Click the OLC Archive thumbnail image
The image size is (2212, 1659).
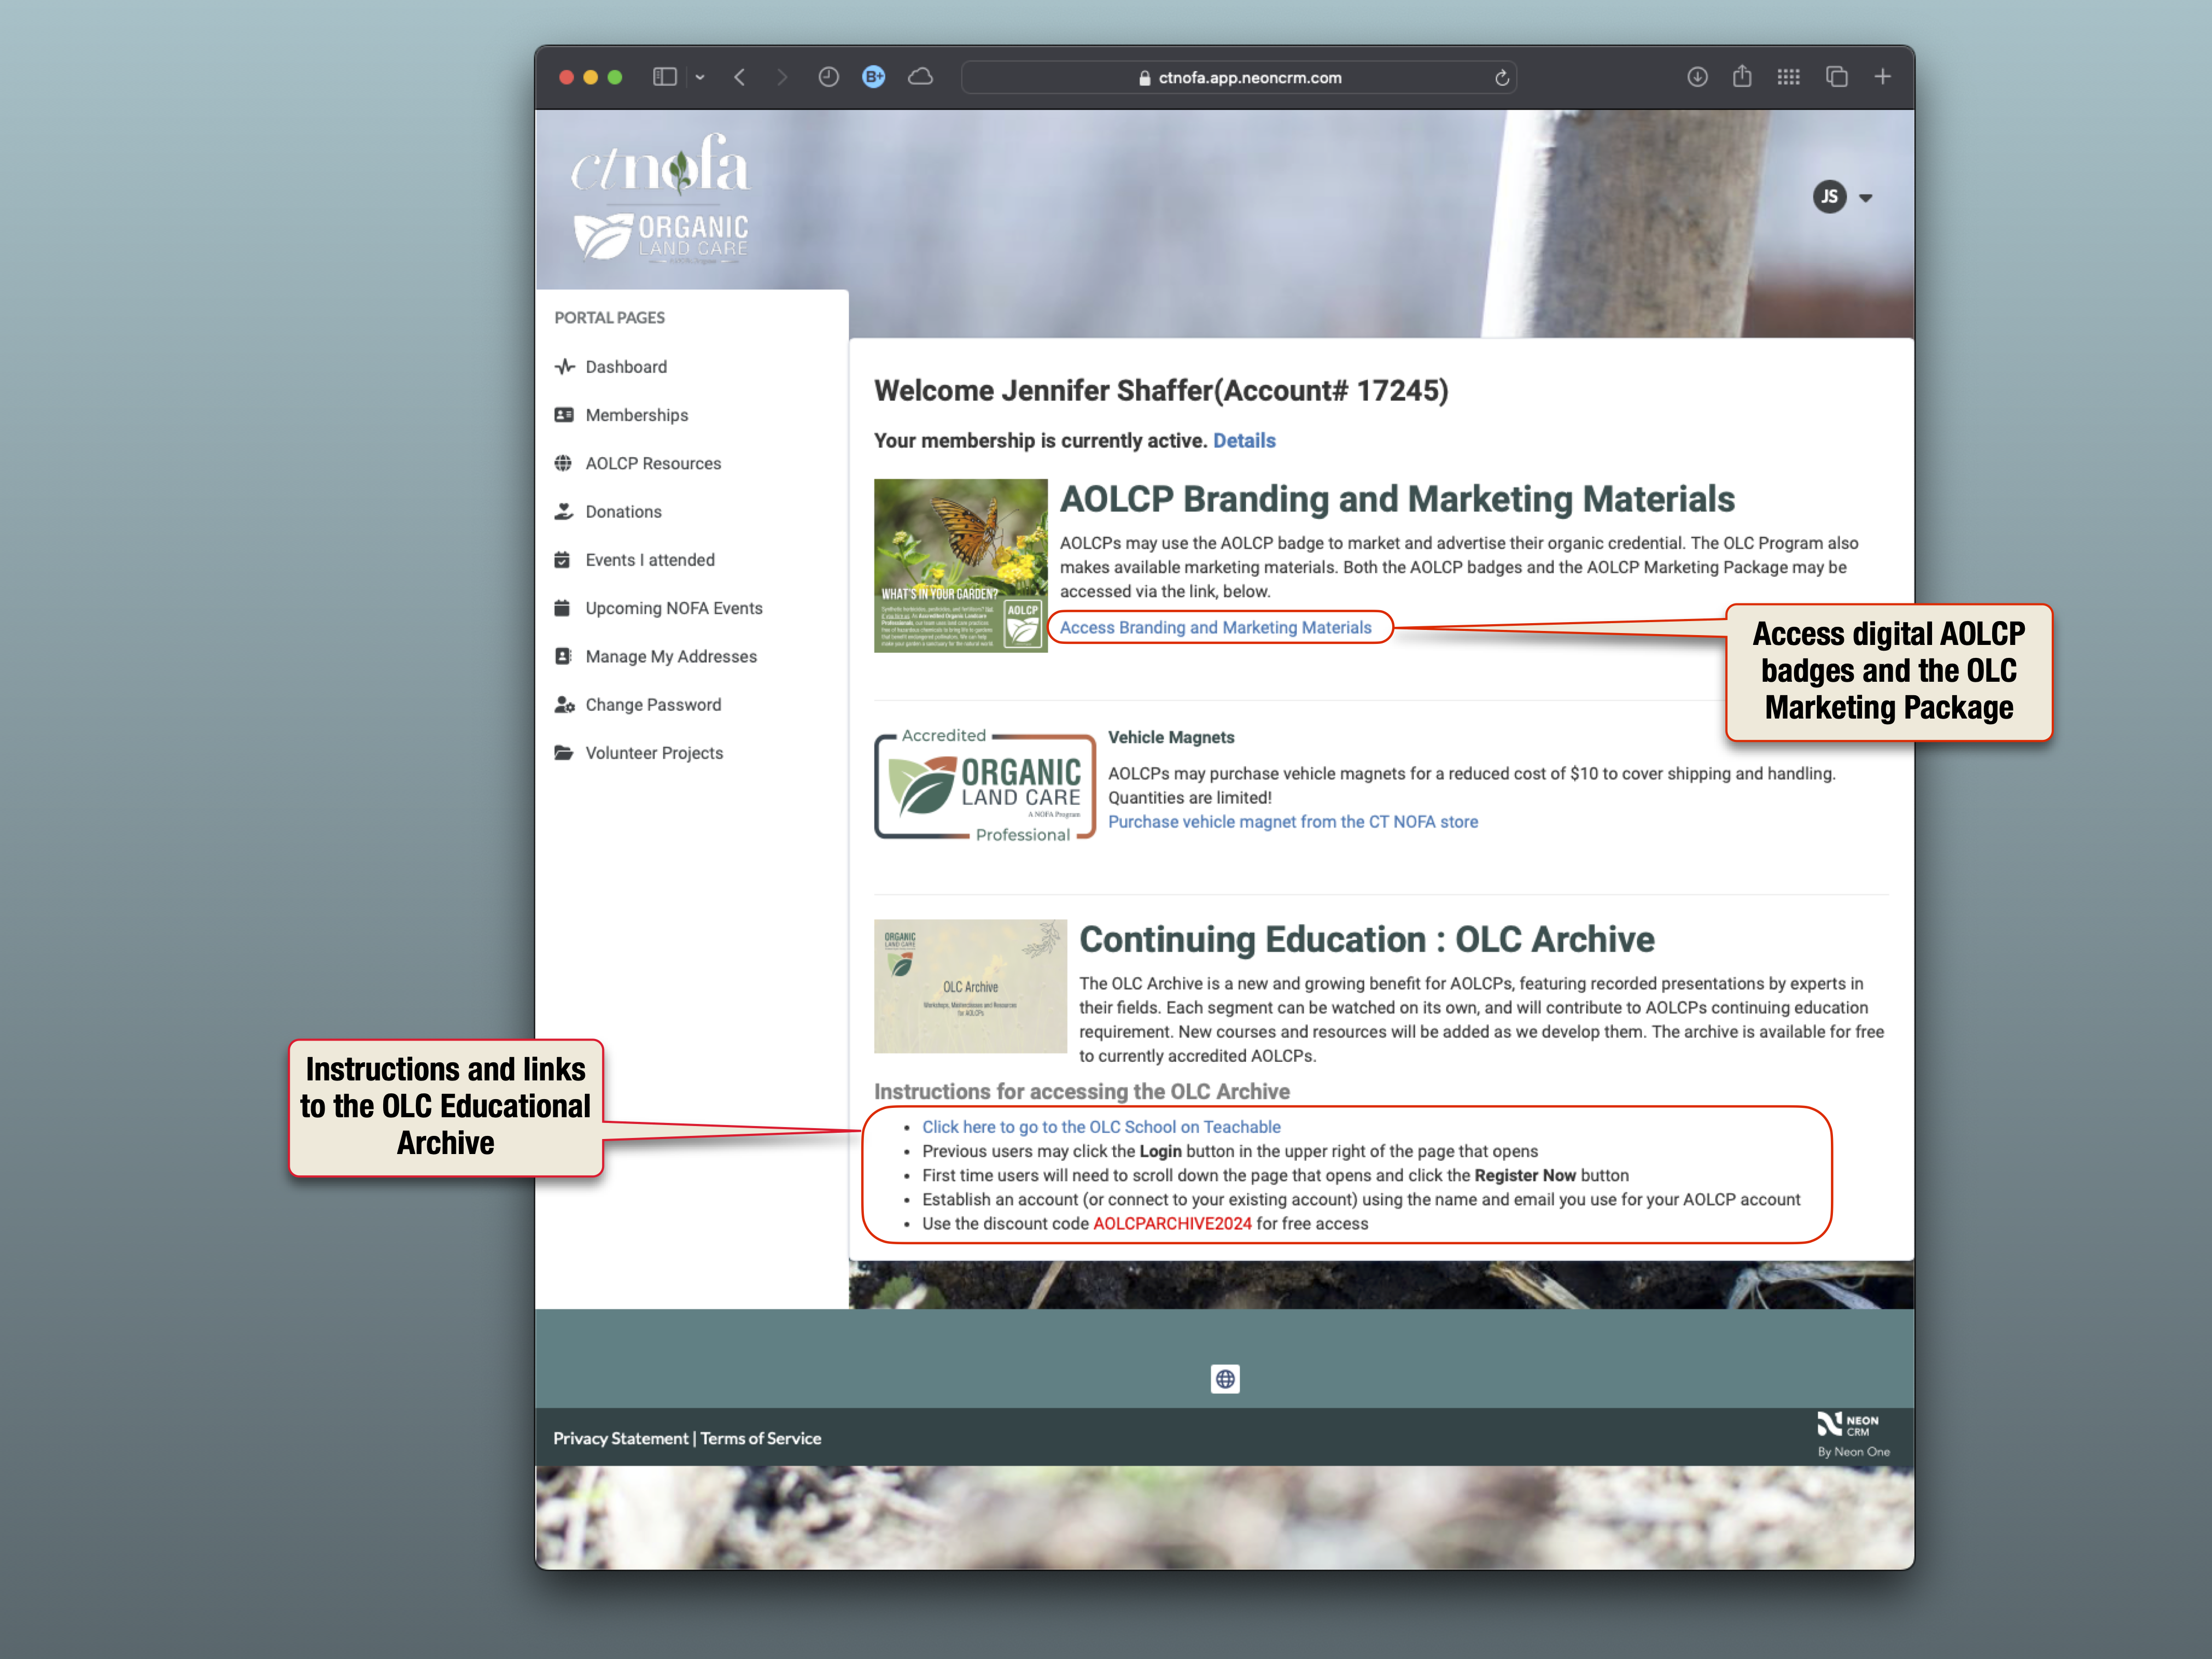(970, 987)
